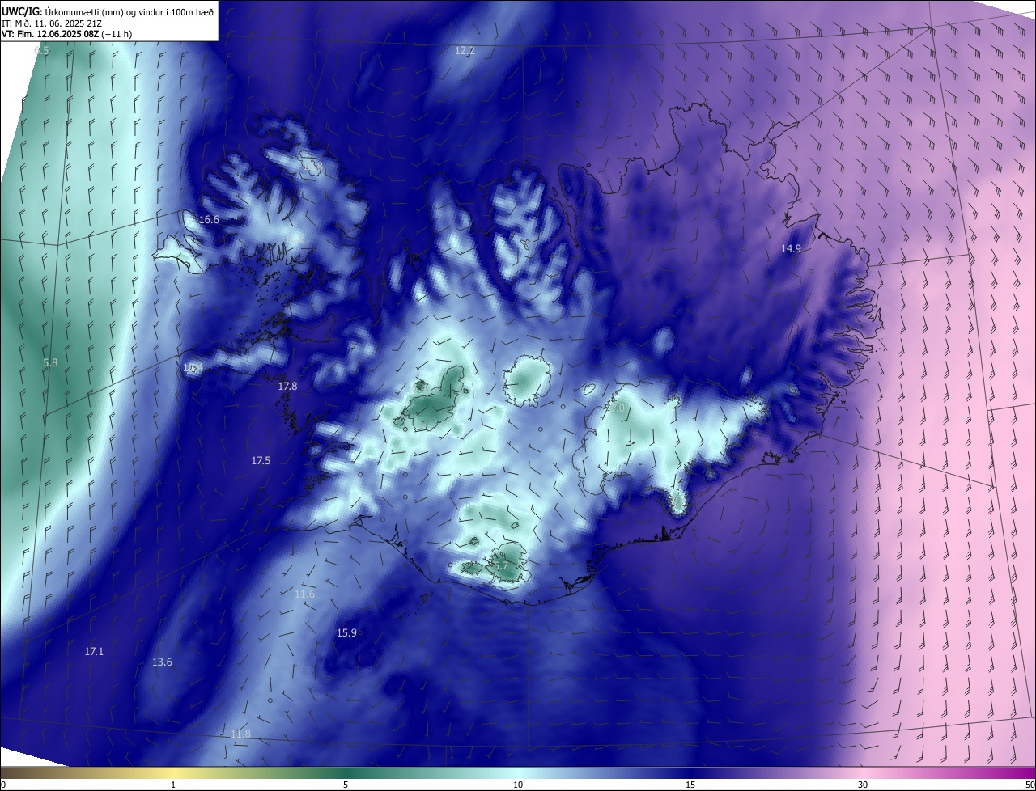The image size is (1036, 791).
Task: Click the 'VT: Fim. 12.06.2025 08Z' line
Action: pyautogui.click(x=67, y=34)
